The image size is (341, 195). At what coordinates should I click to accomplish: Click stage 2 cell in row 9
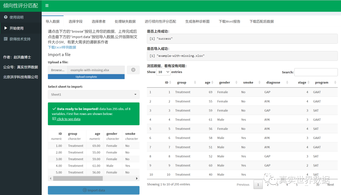pyautogui.click(x=307, y=165)
